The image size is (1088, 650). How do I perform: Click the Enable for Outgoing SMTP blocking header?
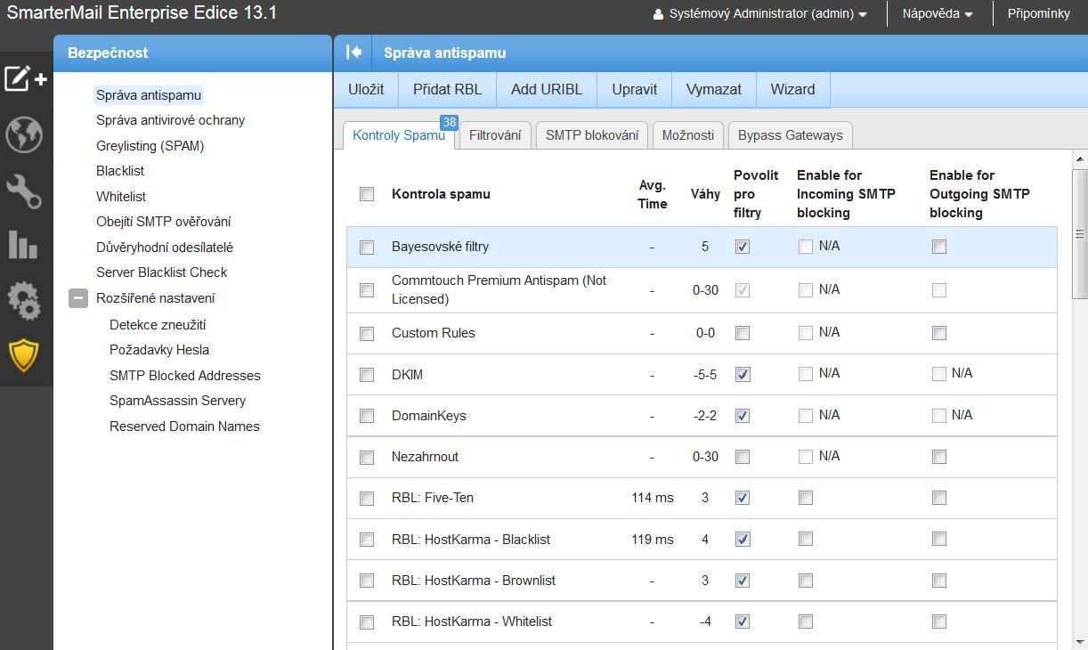979,194
